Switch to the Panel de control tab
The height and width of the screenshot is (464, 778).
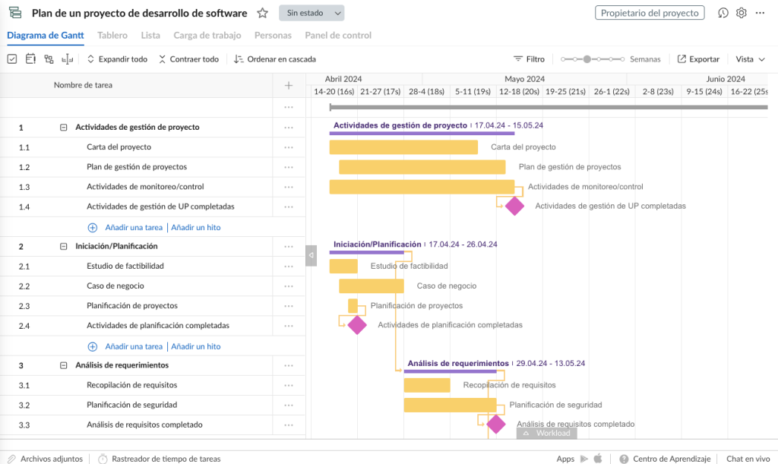[338, 35]
